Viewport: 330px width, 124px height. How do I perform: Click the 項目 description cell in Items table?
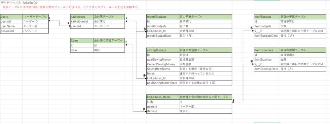[109, 50]
